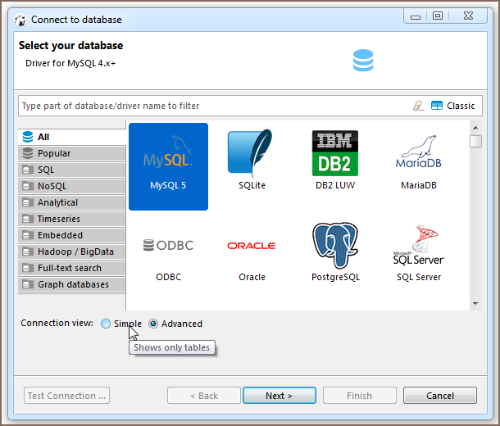Click the Next button
Image resolution: width=500 pixels, height=426 pixels.
(x=279, y=396)
